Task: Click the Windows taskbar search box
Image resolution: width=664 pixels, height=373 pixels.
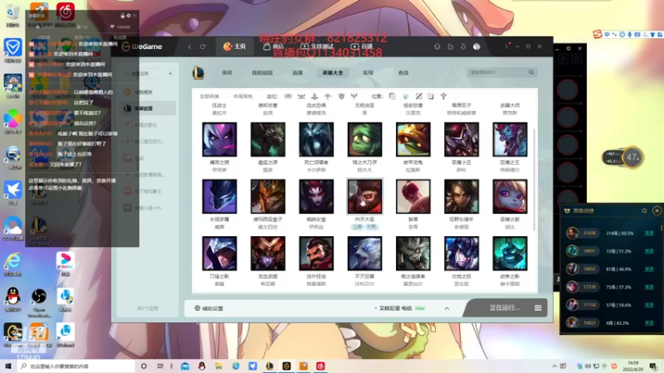Action: [76, 366]
